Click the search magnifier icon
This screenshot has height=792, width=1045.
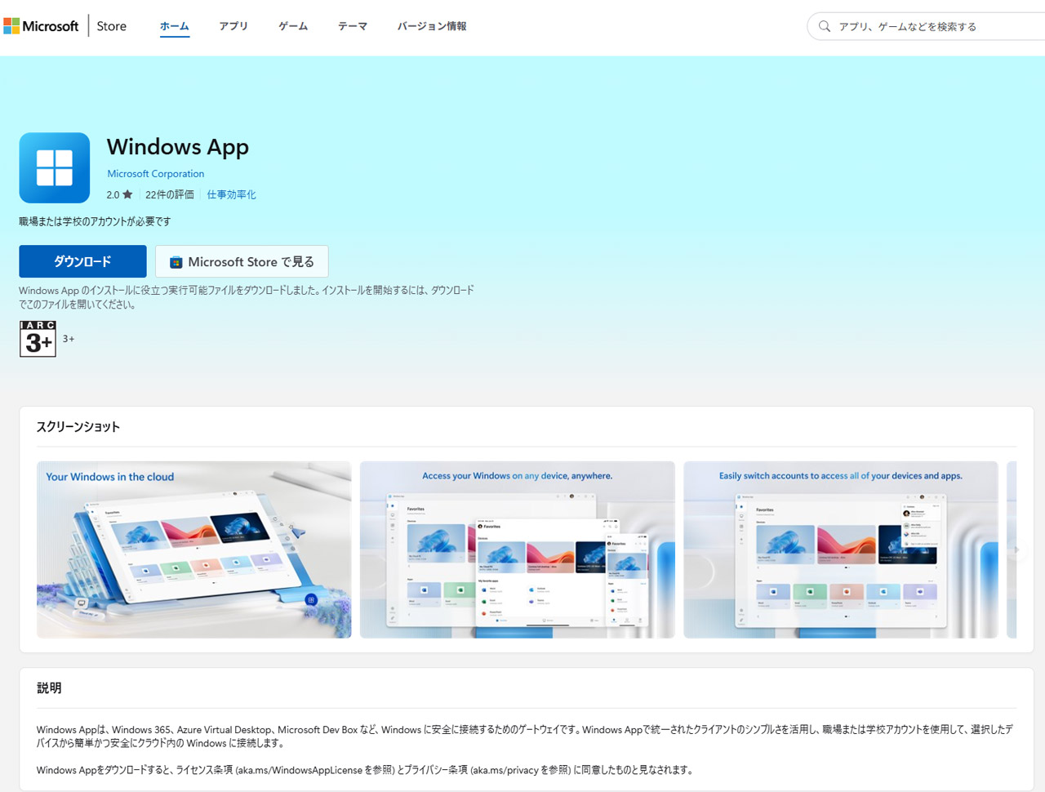(825, 26)
